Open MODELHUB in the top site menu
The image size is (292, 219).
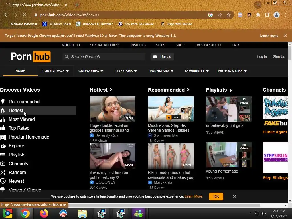click(71, 45)
